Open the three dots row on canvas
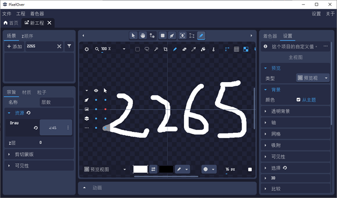Viewport: 337px width, 198px height. click(x=87, y=128)
